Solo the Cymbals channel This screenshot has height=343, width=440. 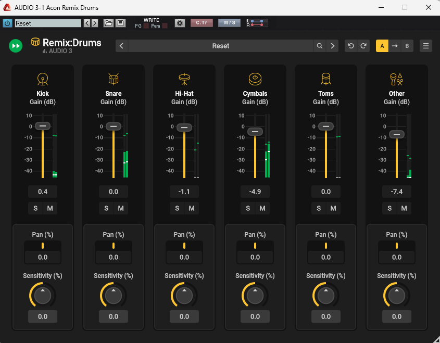point(248,208)
